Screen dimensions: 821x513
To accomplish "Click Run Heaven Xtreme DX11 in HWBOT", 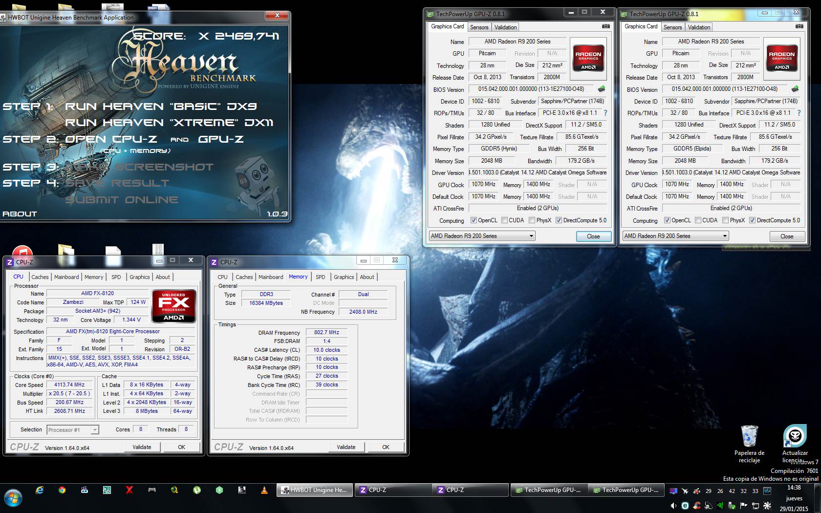I will tap(169, 123).
